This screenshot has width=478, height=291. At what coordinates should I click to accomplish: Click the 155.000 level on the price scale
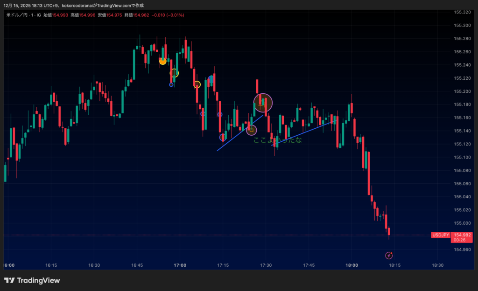point(461,223)
